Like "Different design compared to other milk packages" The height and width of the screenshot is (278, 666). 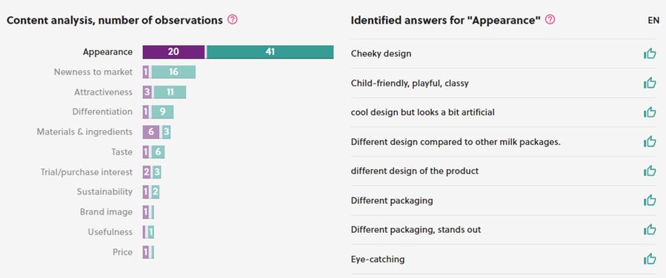tap(650, 142)
